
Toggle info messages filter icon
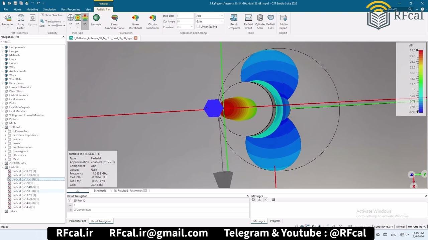265,200
